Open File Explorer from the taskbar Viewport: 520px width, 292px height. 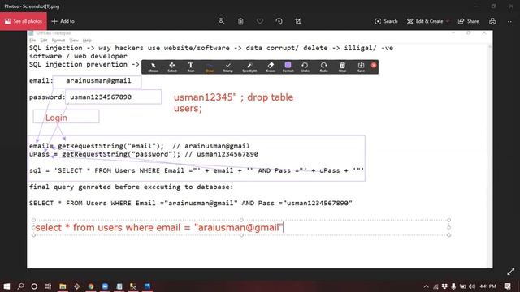point(63,286)
